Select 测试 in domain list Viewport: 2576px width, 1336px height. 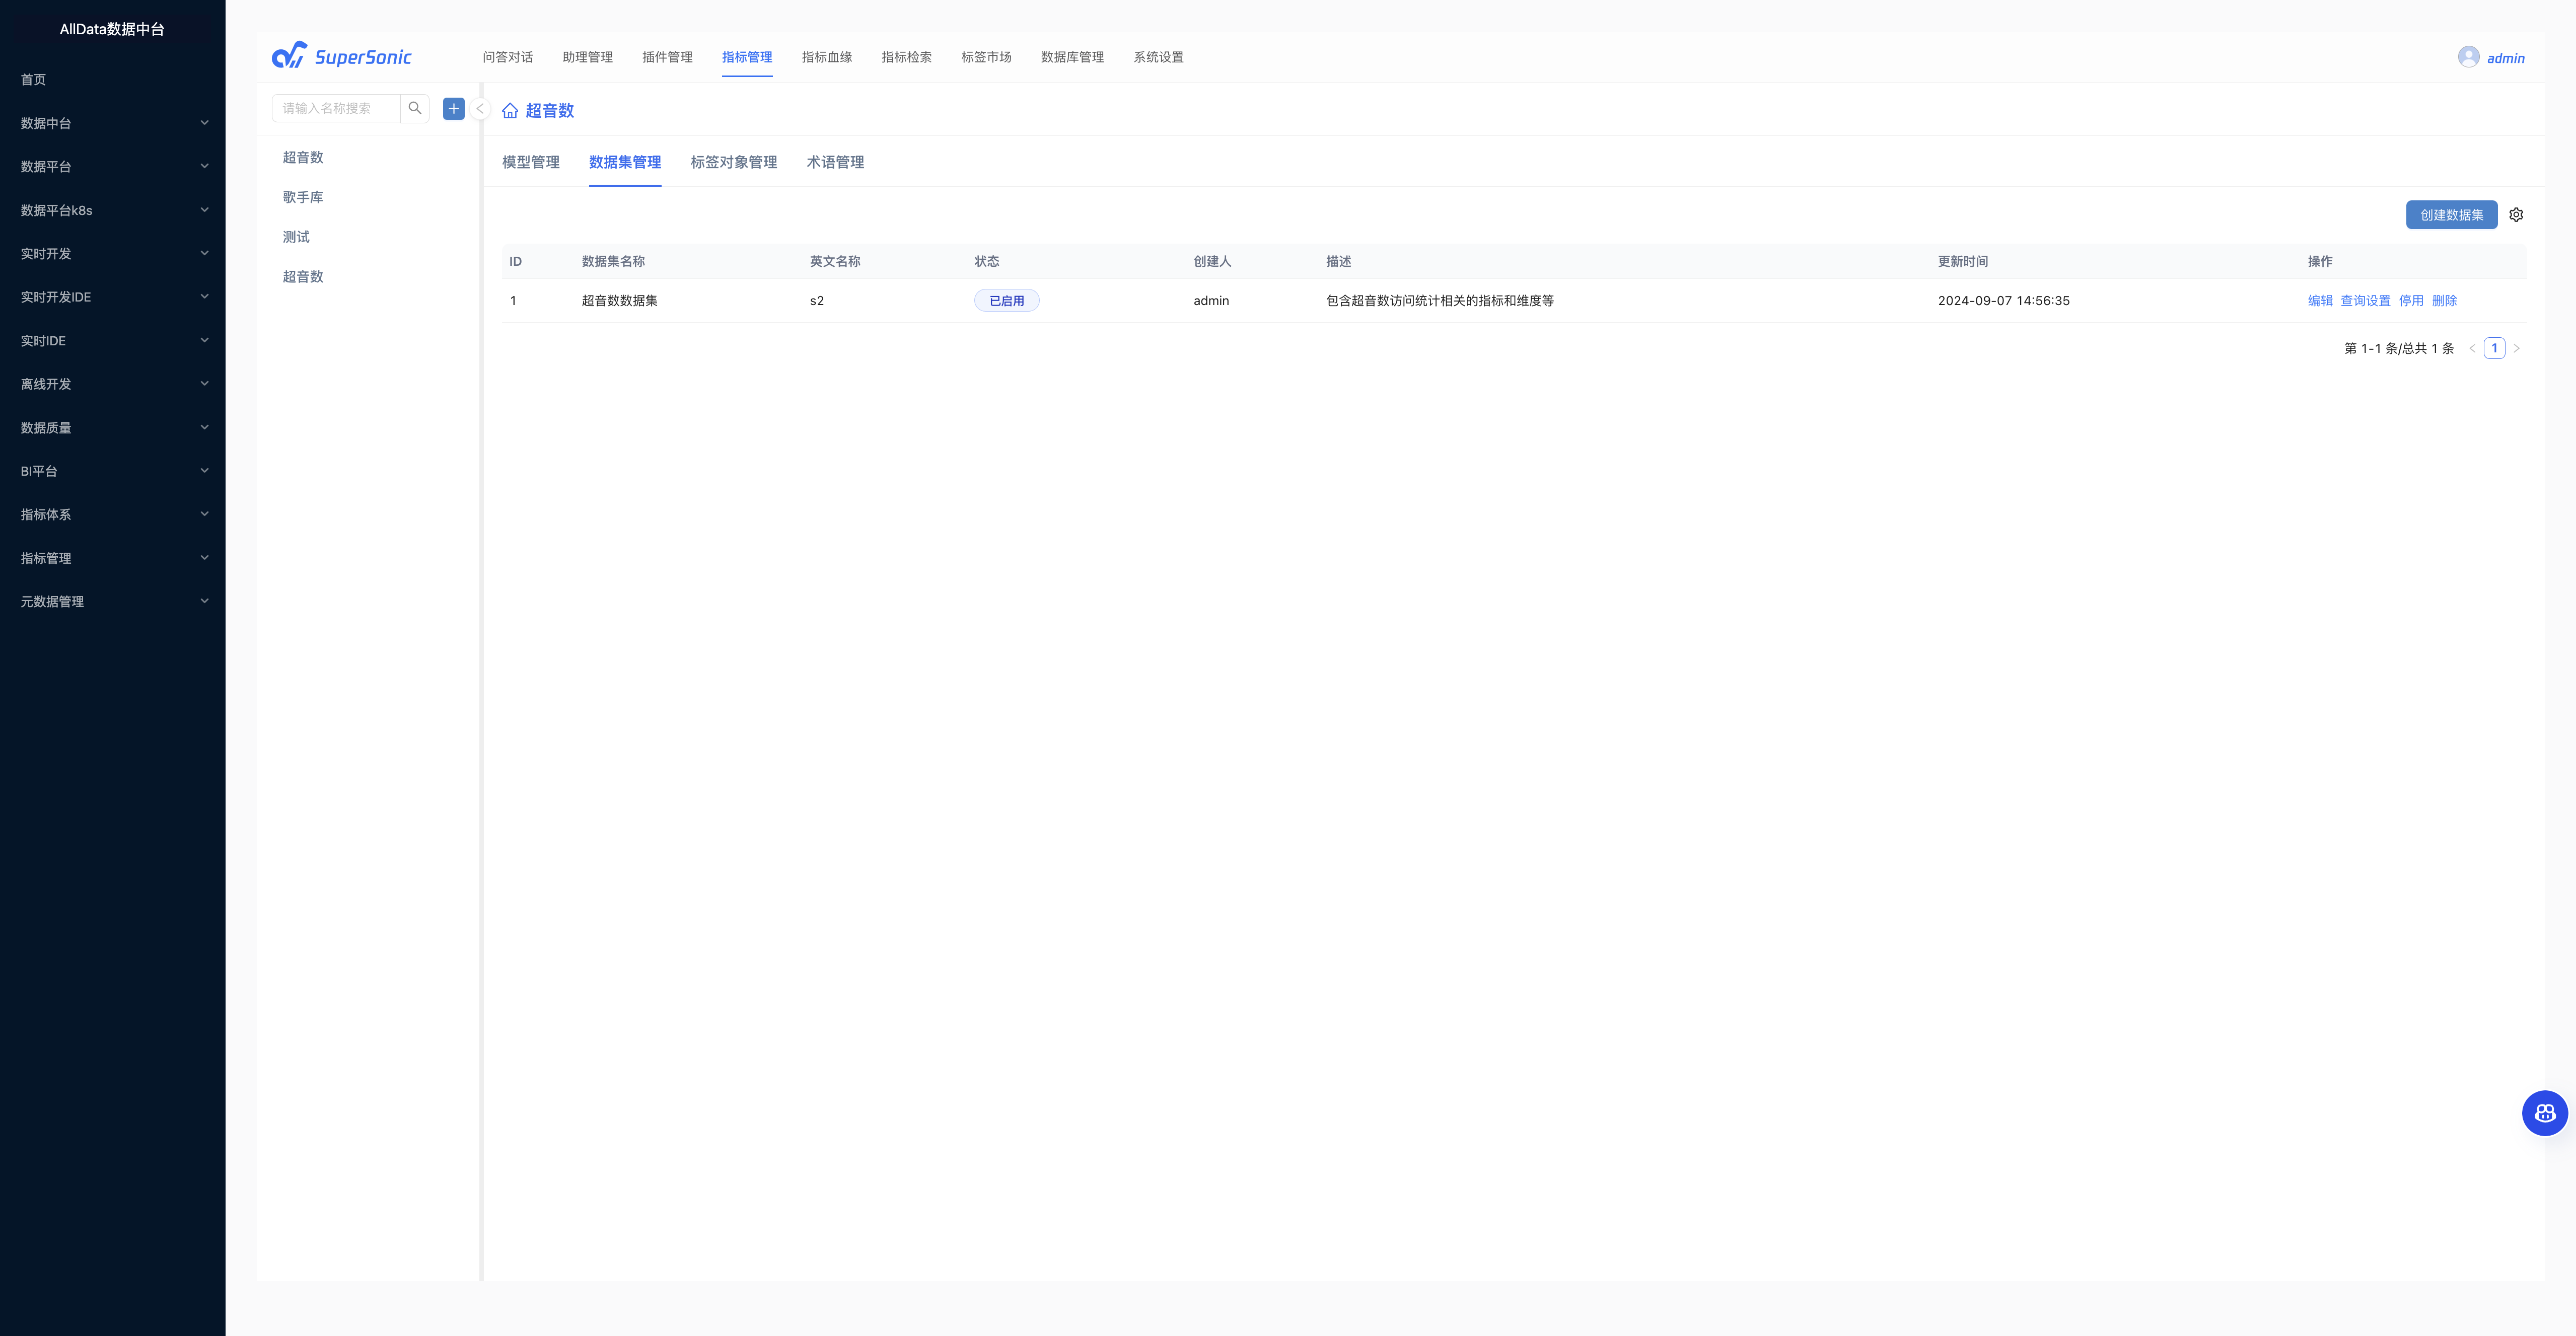coord(296,237)
